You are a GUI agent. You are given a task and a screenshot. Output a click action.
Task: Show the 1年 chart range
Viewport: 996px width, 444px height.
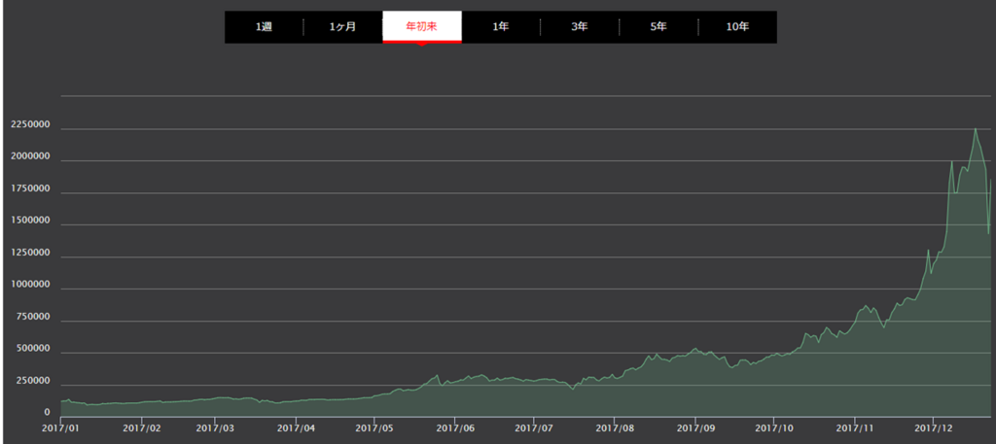(x=501, y=27)
